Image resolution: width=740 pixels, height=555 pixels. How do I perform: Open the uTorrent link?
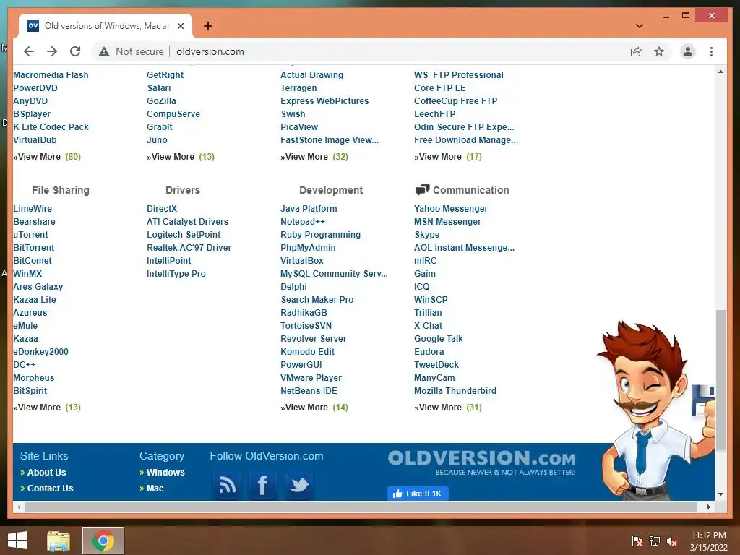(30, 235)
